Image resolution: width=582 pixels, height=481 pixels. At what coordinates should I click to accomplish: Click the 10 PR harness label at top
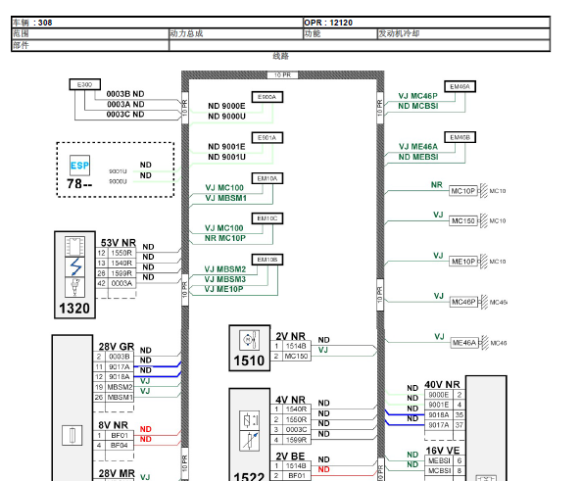point(283,75)
